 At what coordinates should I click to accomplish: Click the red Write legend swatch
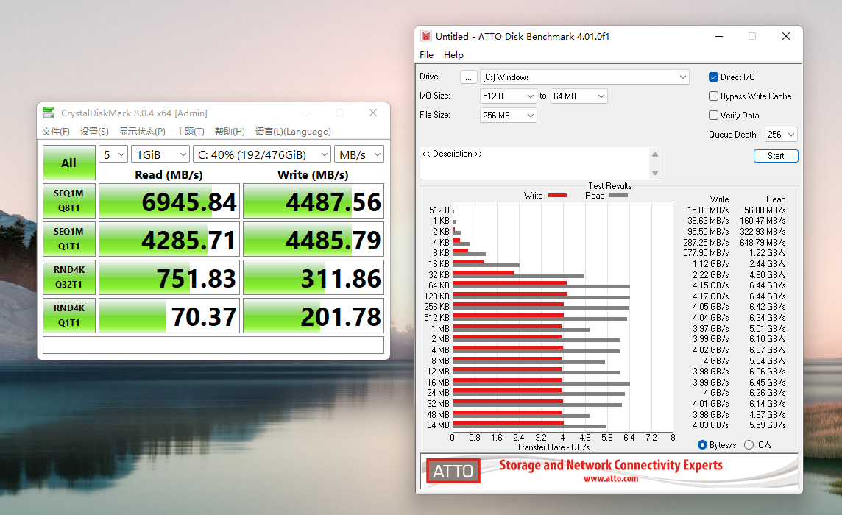coord(557,196)
